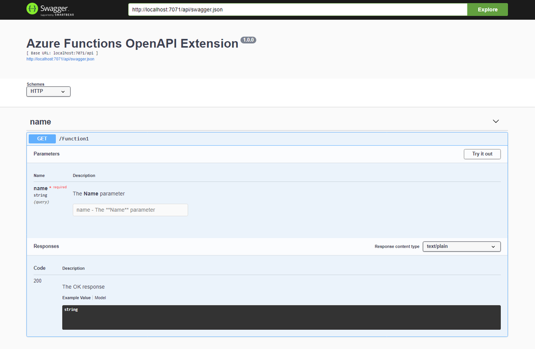Click the name parameter input field

130,210
